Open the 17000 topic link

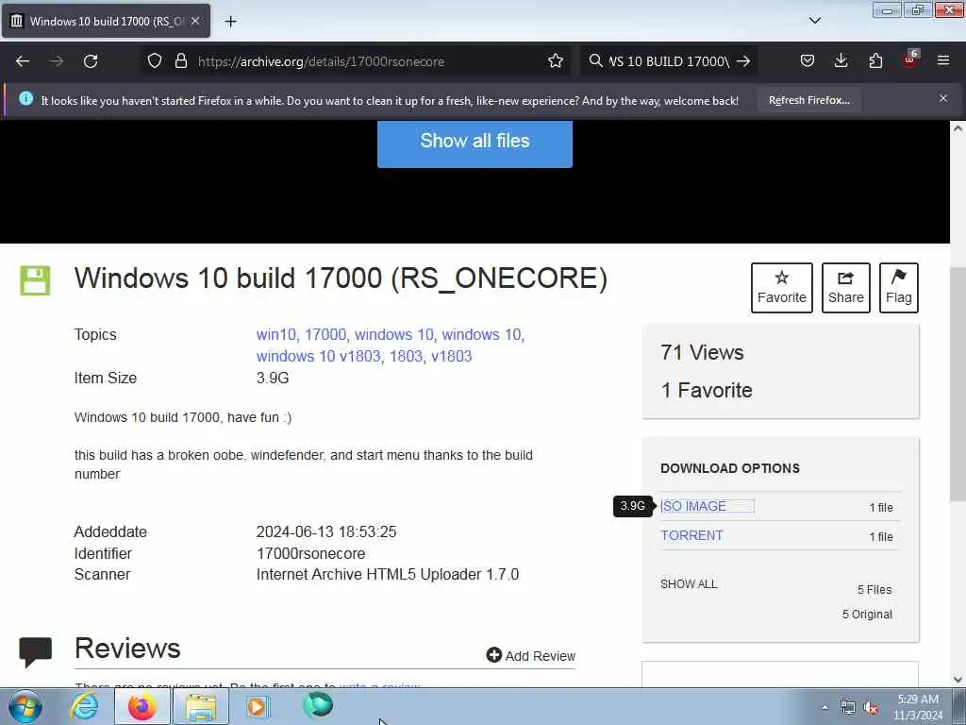click(325, 335)
